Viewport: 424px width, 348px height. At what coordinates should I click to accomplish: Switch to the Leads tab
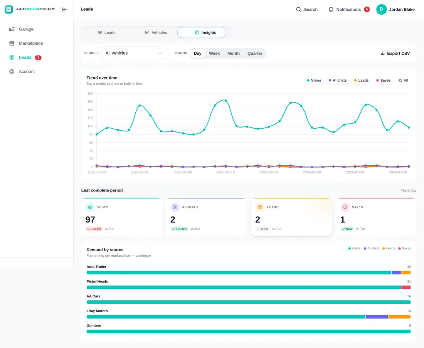pos(106,32)
